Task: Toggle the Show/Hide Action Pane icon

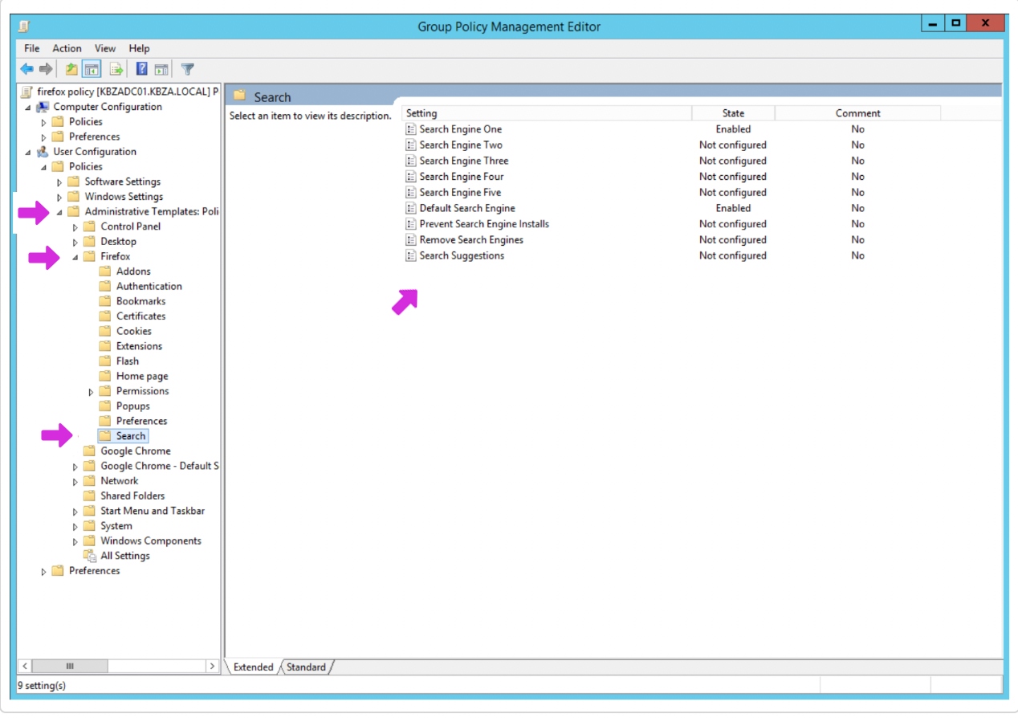Action: pos(161,69)
